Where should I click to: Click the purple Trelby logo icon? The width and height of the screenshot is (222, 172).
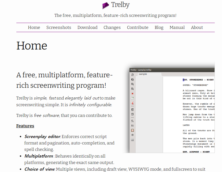[x=105, y=6]
